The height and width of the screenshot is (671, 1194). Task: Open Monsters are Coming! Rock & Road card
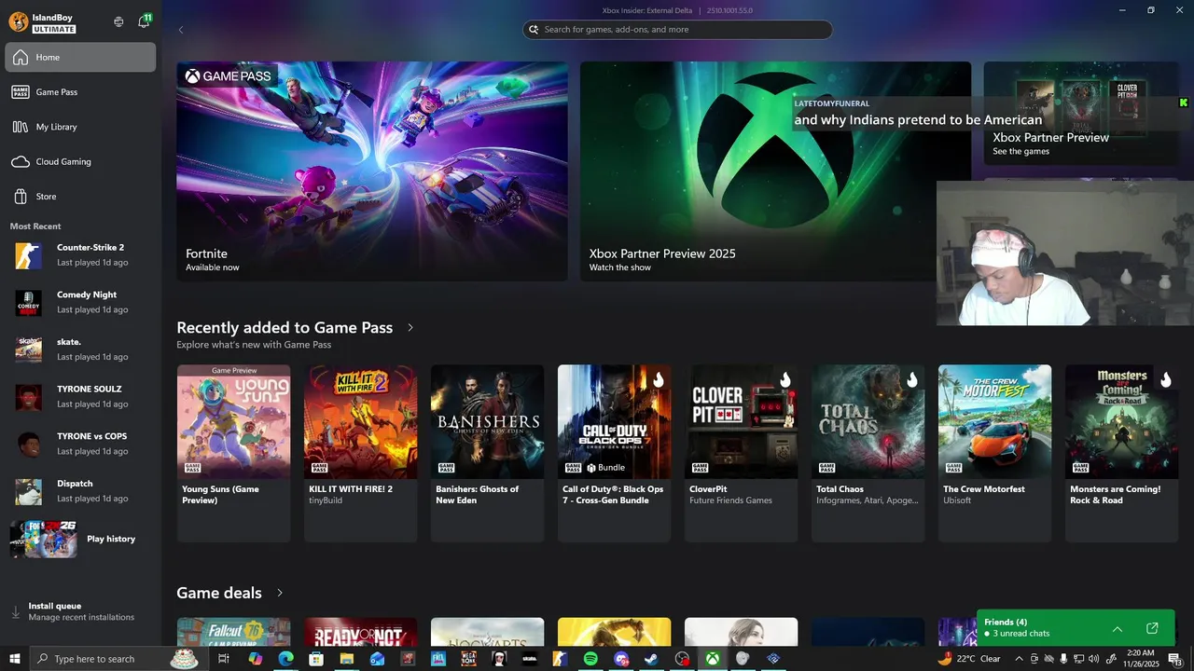coord(1121,453)
